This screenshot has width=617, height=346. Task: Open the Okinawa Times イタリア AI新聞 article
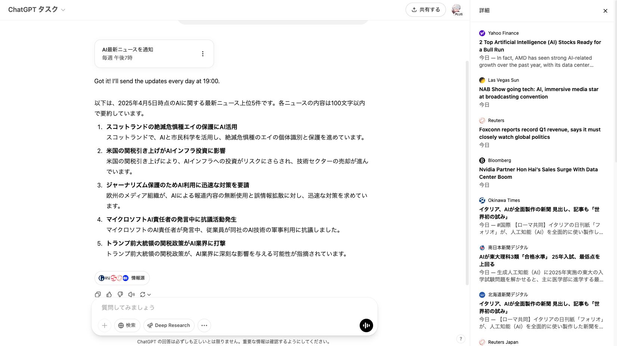point(541,216)
